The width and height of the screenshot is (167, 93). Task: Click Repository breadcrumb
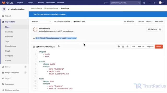[65, 8]
